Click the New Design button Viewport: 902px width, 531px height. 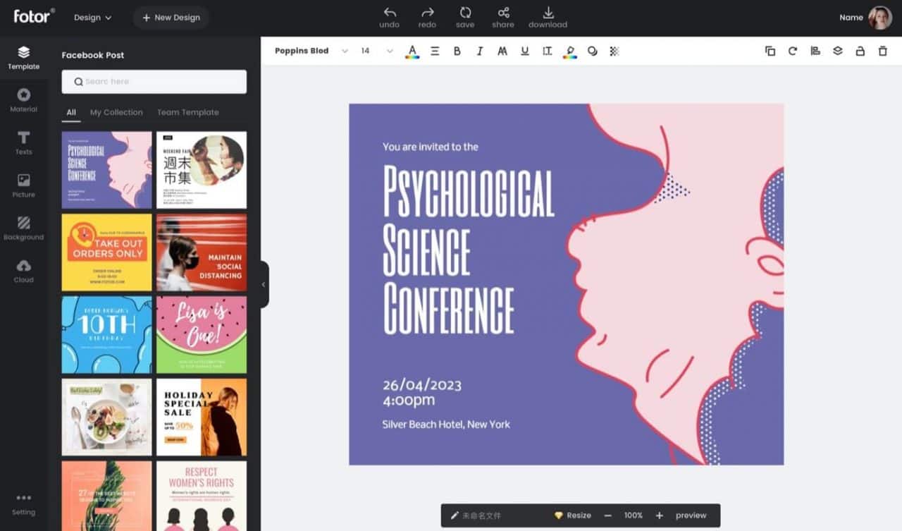point(171,17)
